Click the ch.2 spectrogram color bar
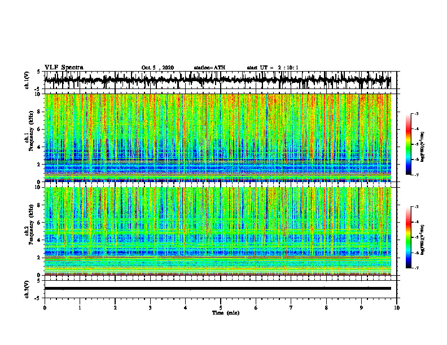The width and height of the screenshot is (447, 345). (x=409, y=237)
